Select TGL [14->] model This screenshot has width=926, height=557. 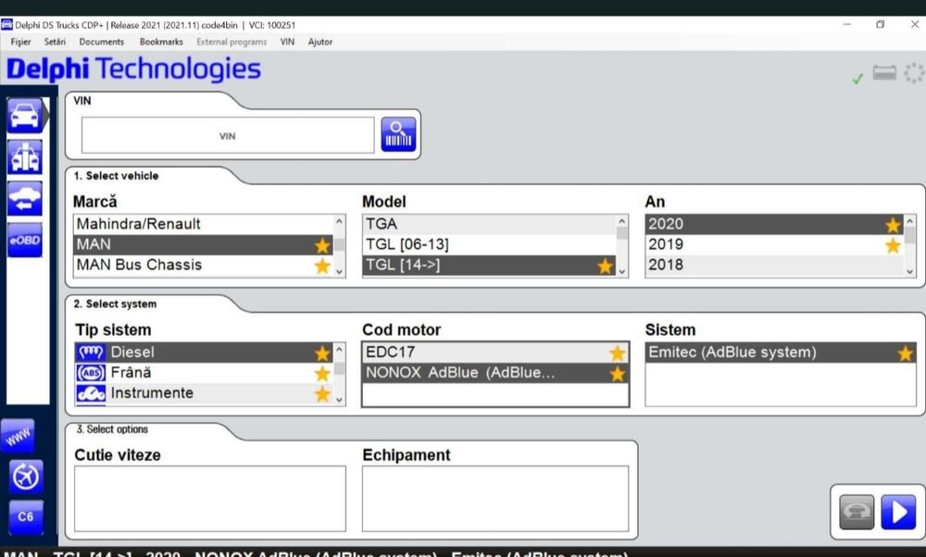click(x=489, y=265)
